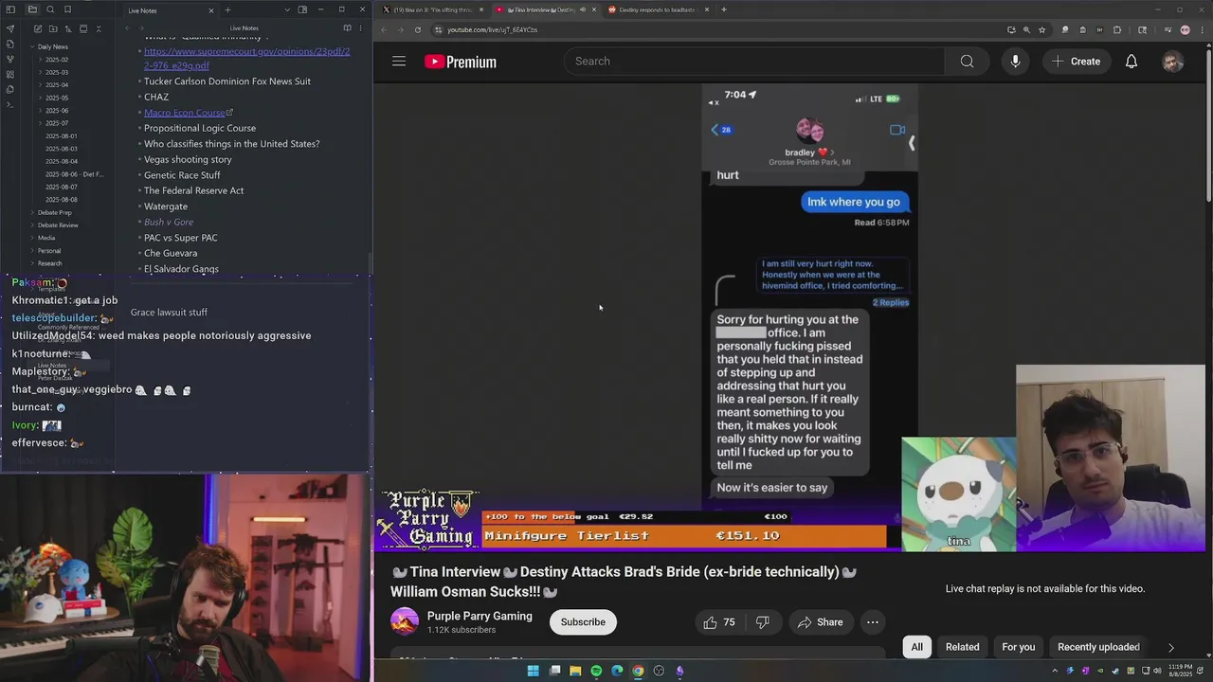Expand the Media folder
Image resolution: width=1213 pixels, height=682 pixels.
click(45, 238)
